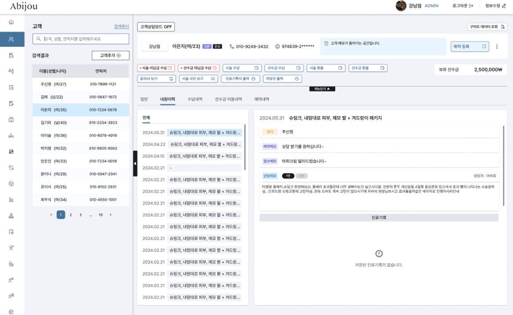Switch to the 선수금 이용내역 tab

228,99
